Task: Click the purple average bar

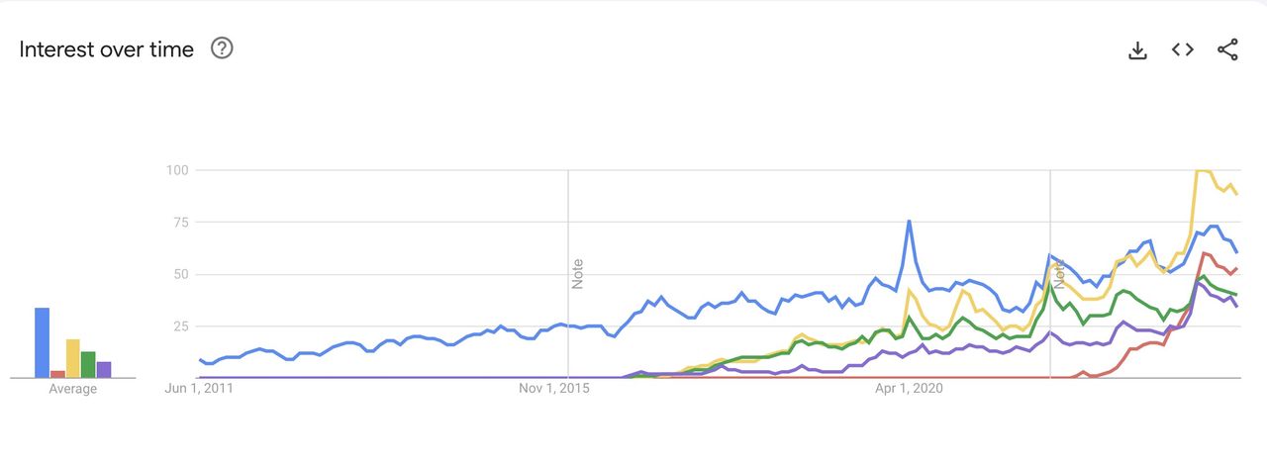Action: [104, 369]
